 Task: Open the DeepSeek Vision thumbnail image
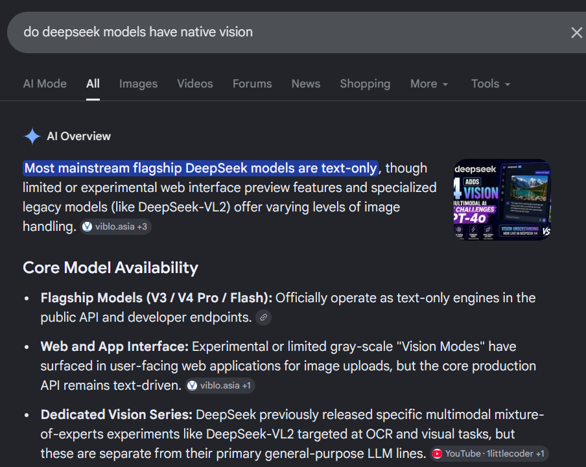coord(502,200)
